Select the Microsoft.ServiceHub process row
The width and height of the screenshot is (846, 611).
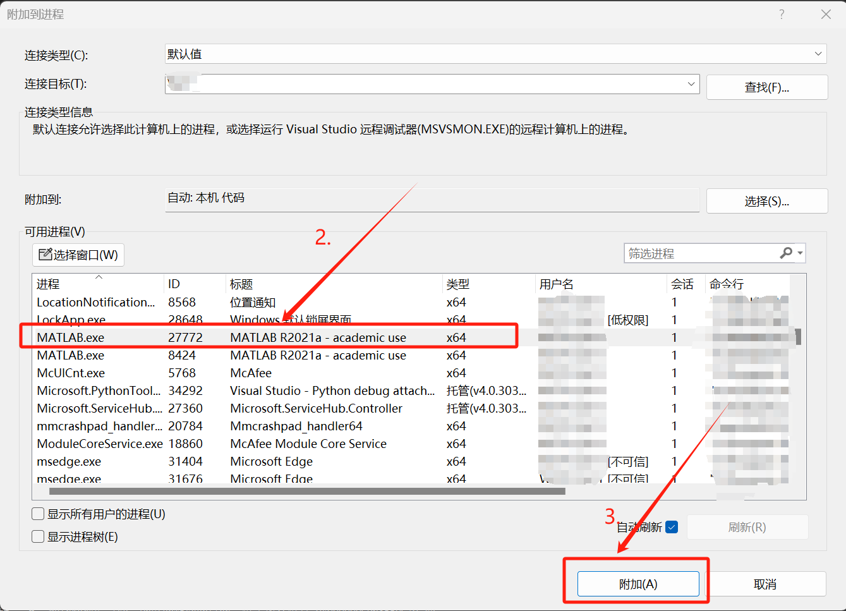point(411,408)
